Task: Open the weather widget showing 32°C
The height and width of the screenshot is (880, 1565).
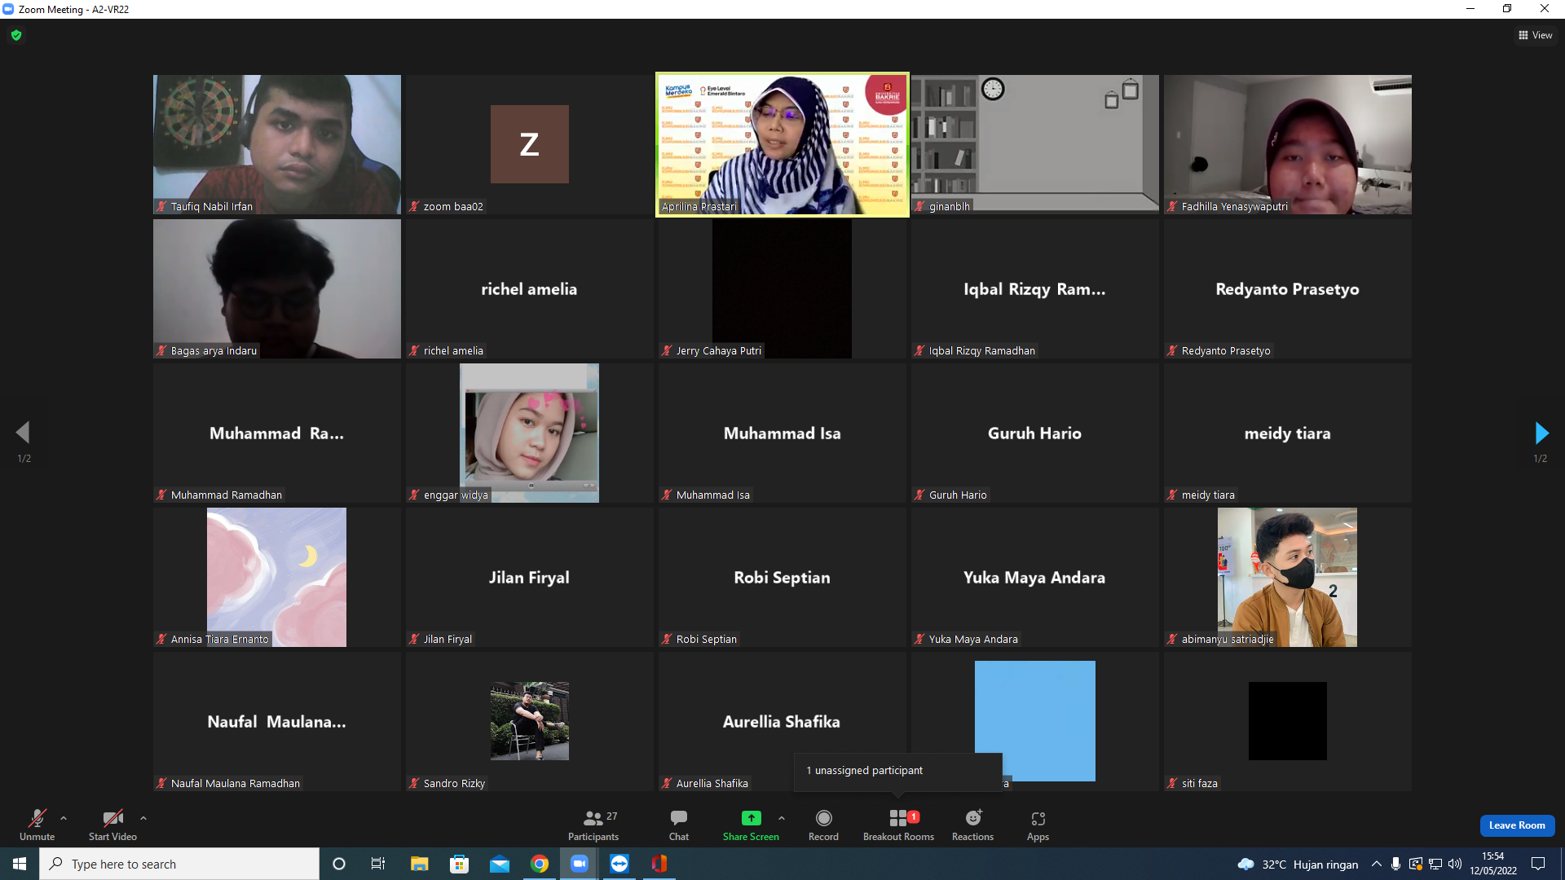Action: click(1298, 865)
